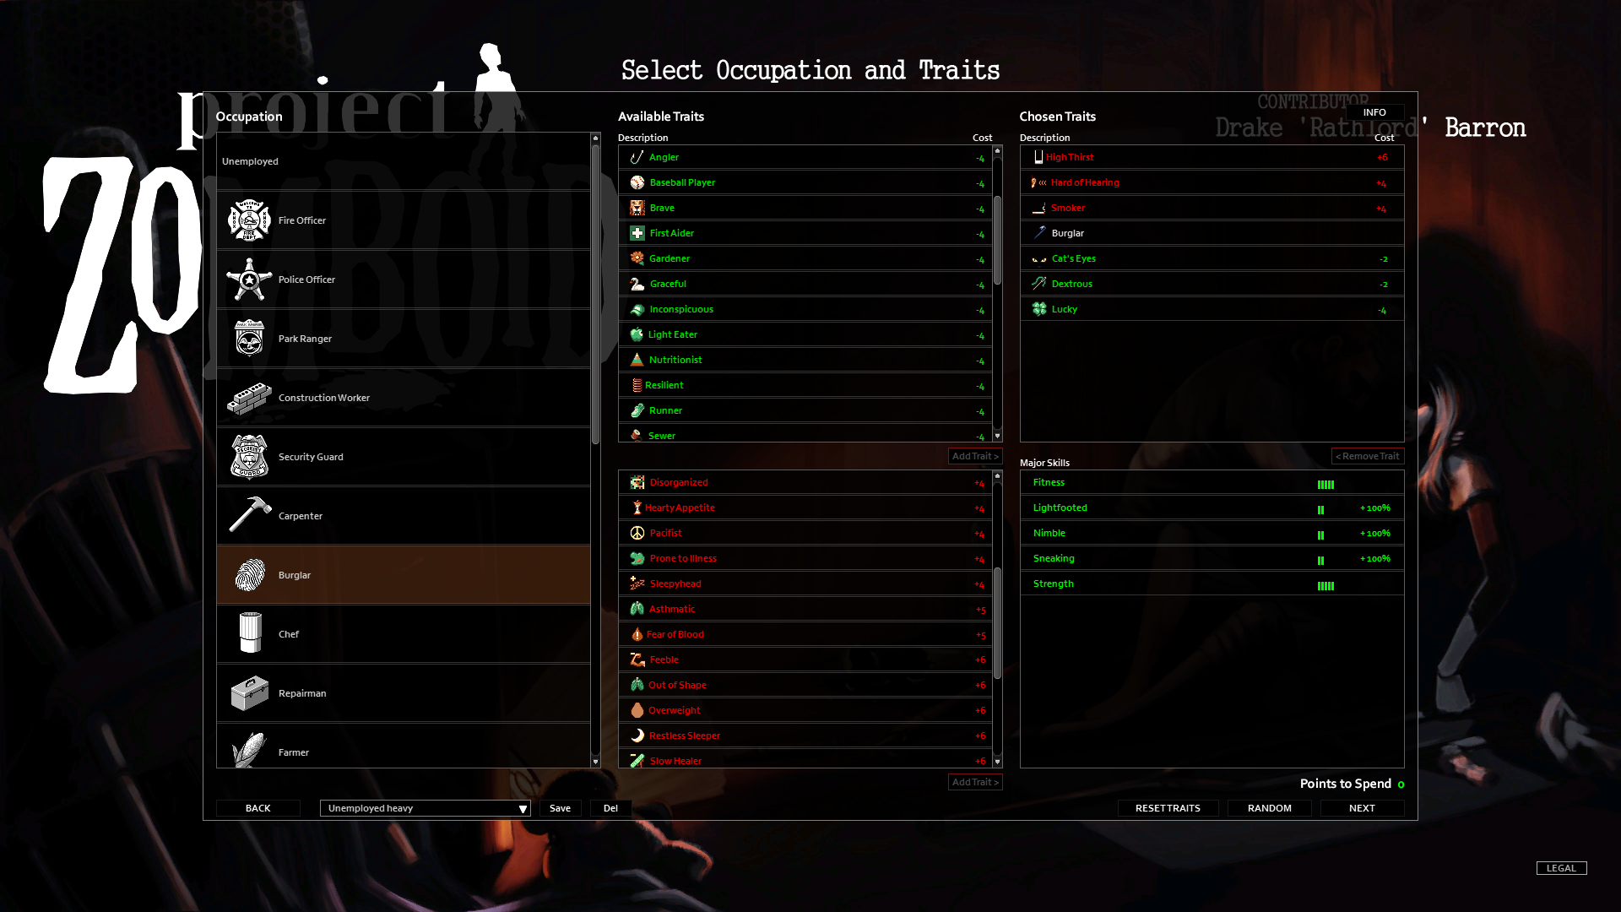Select the Fire Officer occupation icon
Image resolution: width=1621 pixels, height=912 pixels.
click(x=247, y=220)
